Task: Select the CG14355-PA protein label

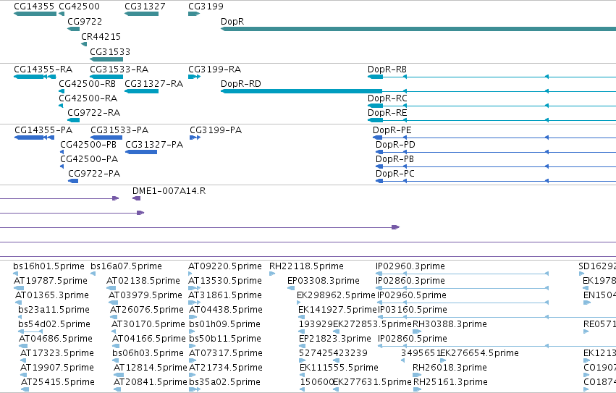Action: pos(43,130)
